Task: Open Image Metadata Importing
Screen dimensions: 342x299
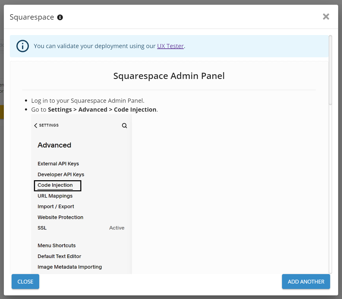Action: 70,267
